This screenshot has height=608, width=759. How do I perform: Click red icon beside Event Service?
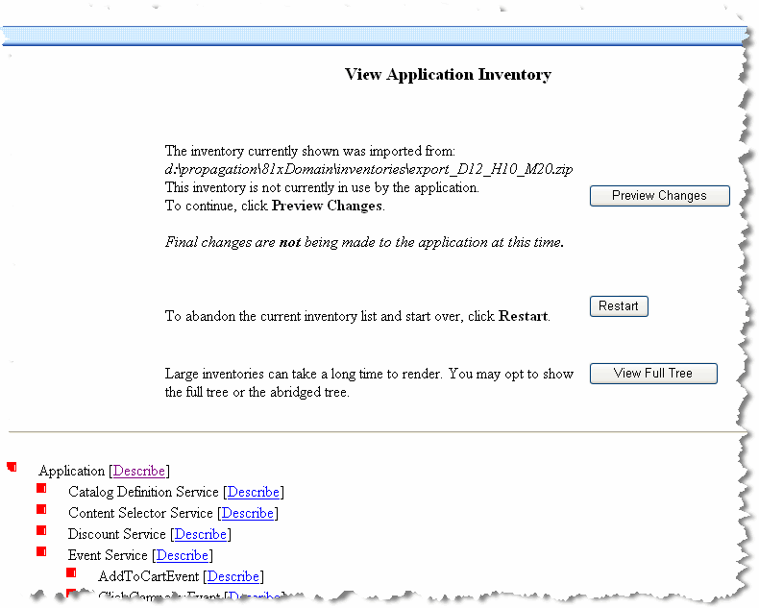(x=41, y=551)
